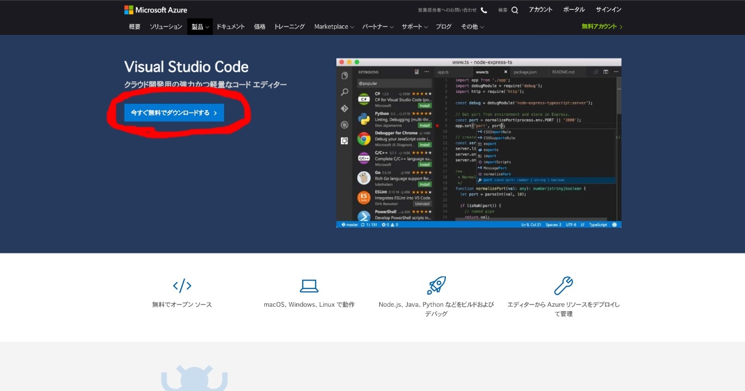
Task: Click the VS Code editor screenshot image
Action: coord(479,143)
